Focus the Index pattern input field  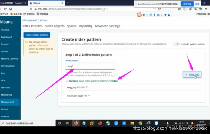[90, 66]
